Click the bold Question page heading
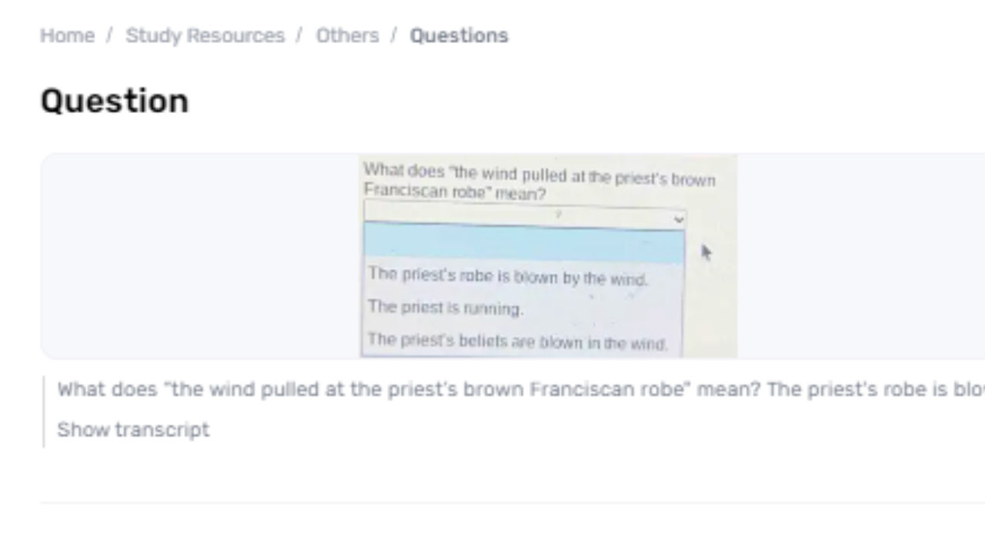Viewport: 985px width, 538px height. click(x=115, y=101)
